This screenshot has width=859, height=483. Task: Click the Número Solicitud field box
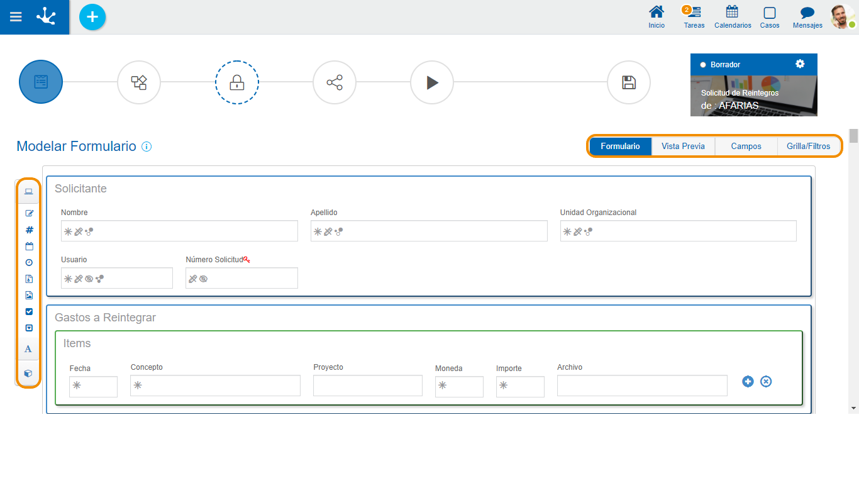tap(241, 278)
